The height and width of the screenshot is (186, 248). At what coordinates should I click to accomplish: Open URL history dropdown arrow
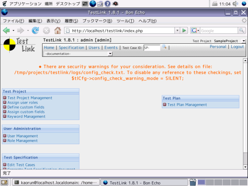[177, 30]
